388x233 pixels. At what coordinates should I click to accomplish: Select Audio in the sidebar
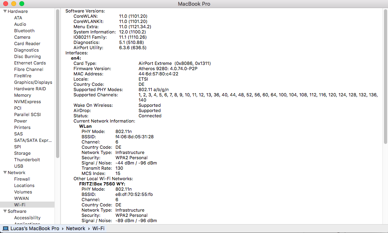[20, 24]
